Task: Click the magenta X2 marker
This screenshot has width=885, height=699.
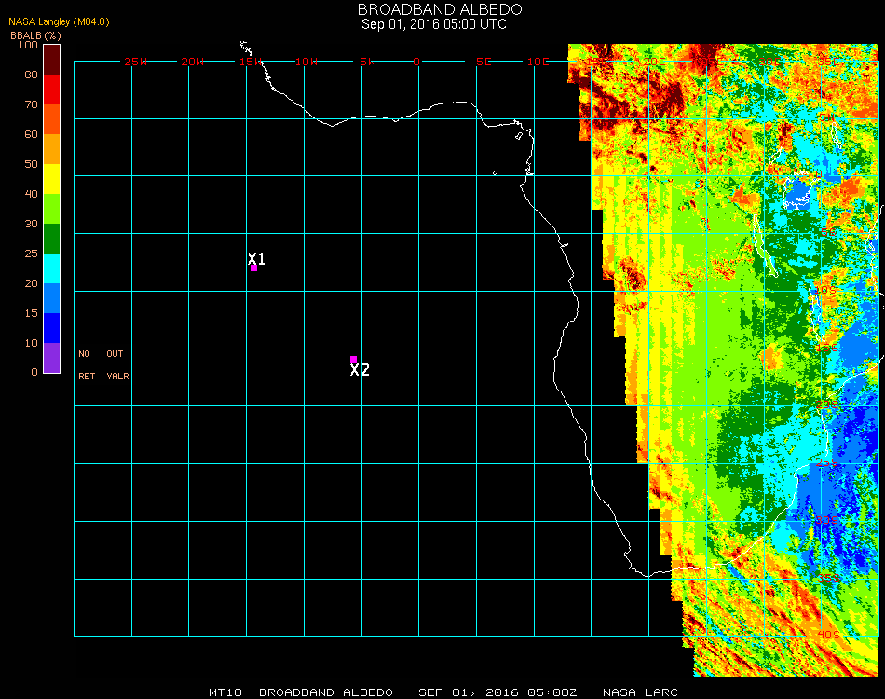Action: [353, 359]
